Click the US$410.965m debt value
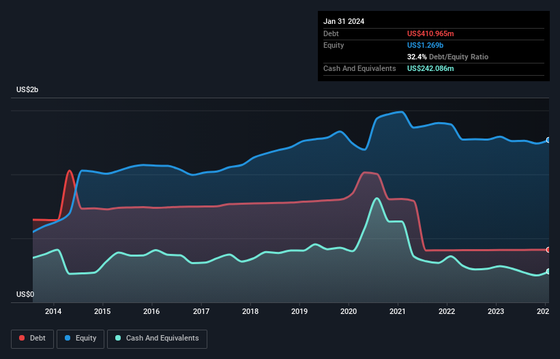The image size is (560, 359). click(430, 33)
